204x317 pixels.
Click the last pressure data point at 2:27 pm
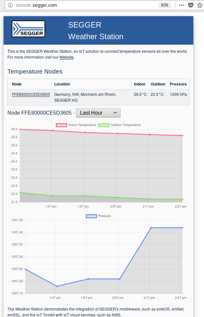click(182, 228)
